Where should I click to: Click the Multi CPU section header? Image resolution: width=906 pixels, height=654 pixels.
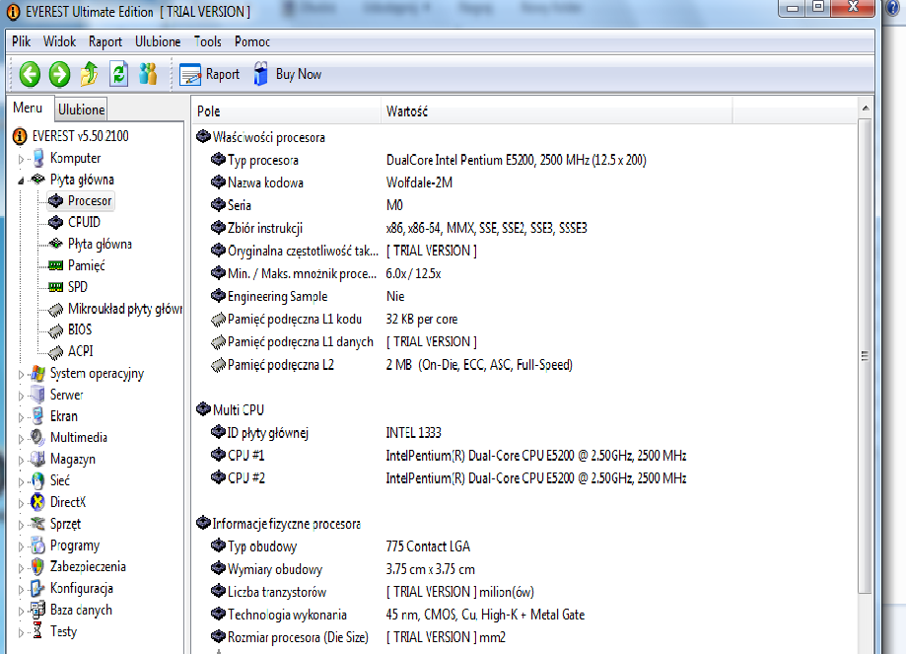(x=230, y=410)
